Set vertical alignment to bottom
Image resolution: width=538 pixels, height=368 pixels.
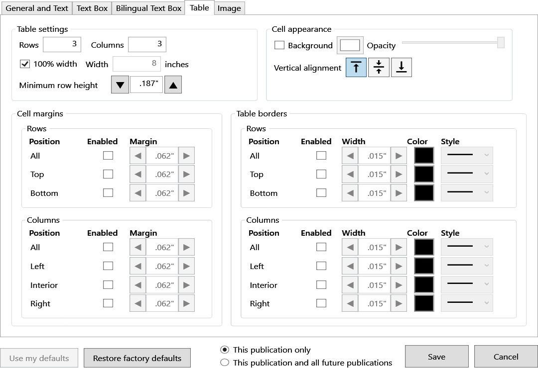(x=402, y=67)
